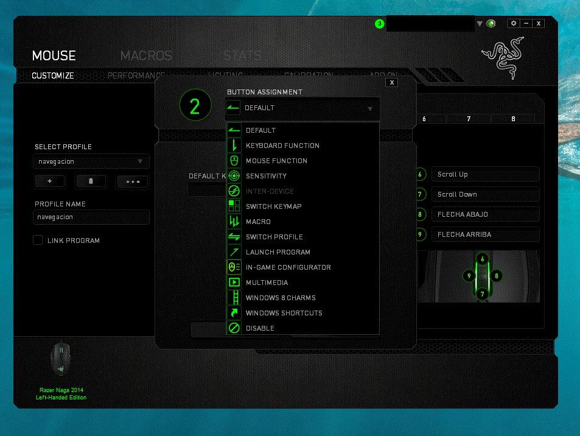Choose the Sensitivity assignment icon
Screen dimensions: 580x436
pyautogui.click(x=234, y=175)
